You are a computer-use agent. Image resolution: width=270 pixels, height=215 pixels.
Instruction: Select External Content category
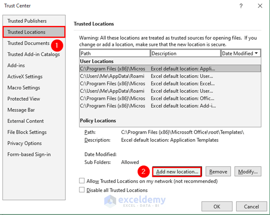click(34, 121)
